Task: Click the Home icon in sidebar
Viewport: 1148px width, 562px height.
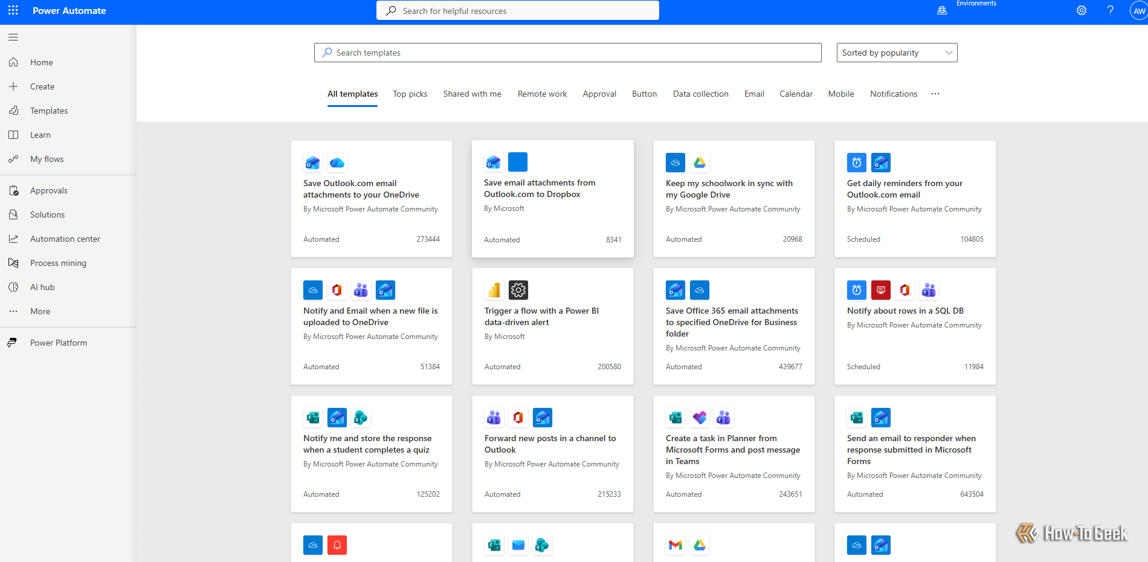Action: tap(13, 62)
